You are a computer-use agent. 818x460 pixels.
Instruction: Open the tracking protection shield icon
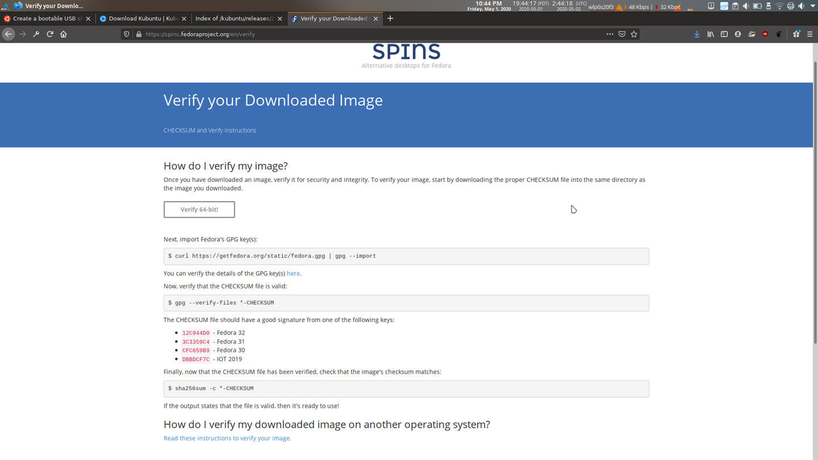click(127, 34)
